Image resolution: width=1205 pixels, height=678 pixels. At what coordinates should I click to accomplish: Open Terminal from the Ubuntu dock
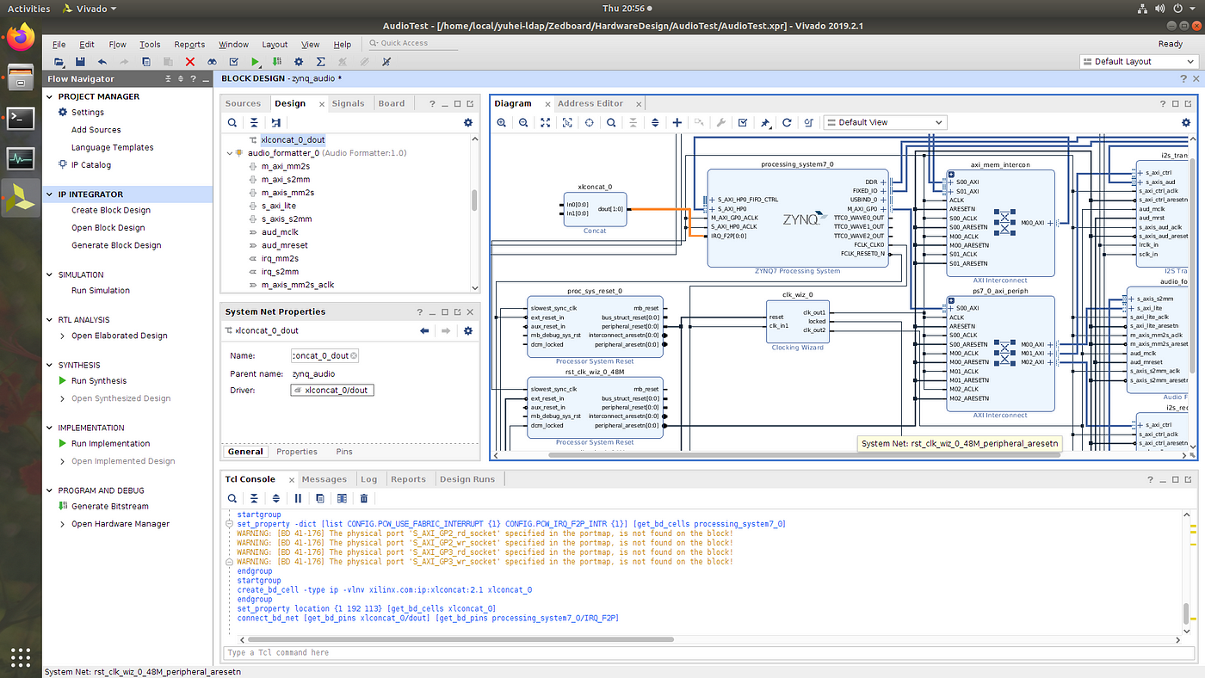click(x=21, y=118)
